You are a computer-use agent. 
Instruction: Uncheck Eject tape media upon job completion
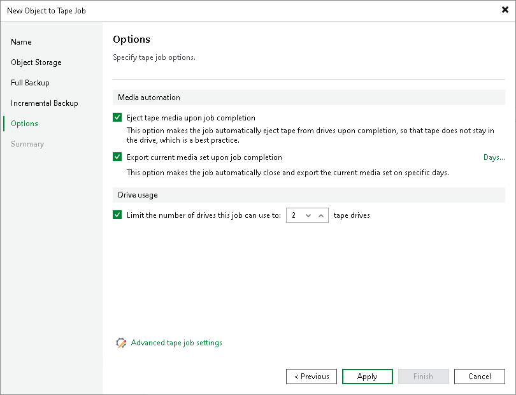(117, 117)
